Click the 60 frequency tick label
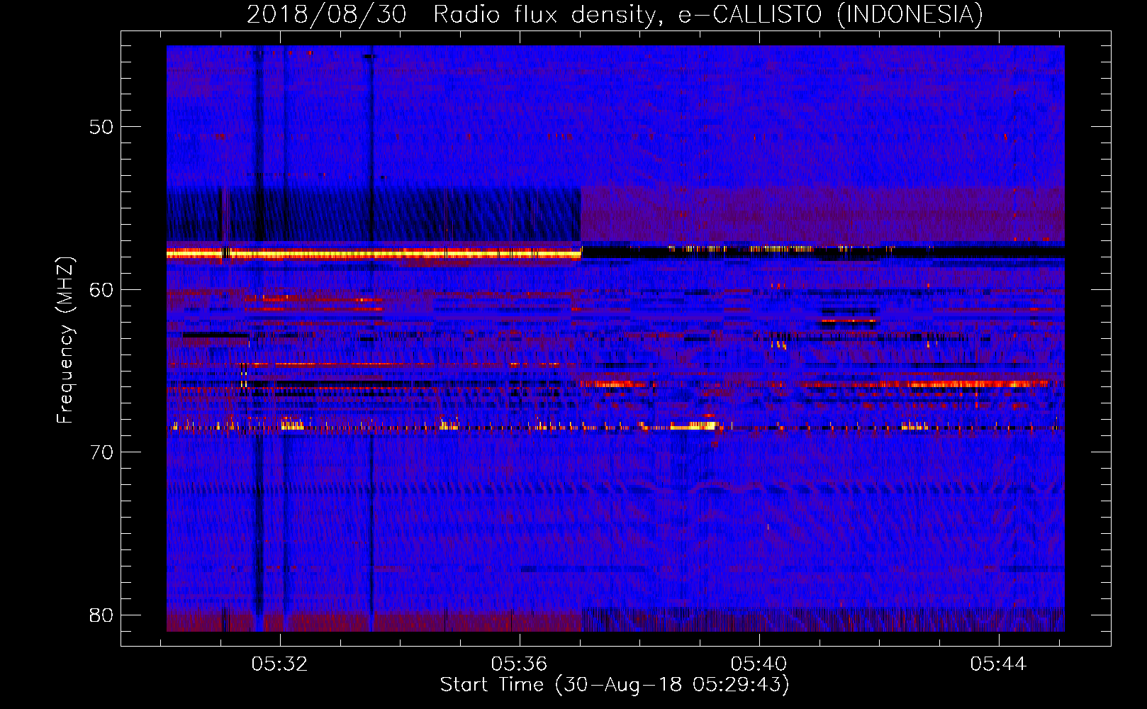This screenshot has width=1147, height=709. pos(101,289)
